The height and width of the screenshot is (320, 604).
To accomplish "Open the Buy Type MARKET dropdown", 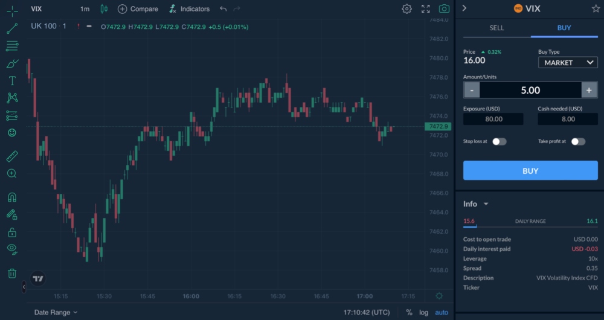I will click(x=568, y=62).
